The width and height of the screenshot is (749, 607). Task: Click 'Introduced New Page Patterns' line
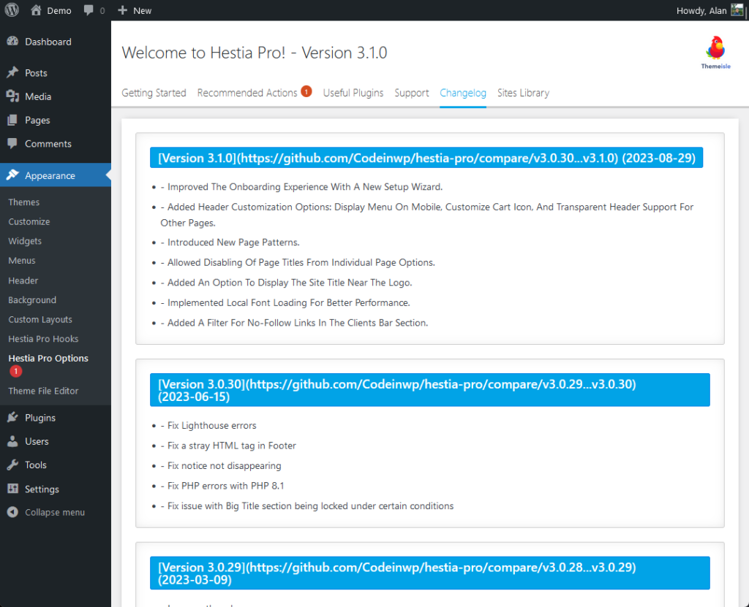click(x=230, y=243)
